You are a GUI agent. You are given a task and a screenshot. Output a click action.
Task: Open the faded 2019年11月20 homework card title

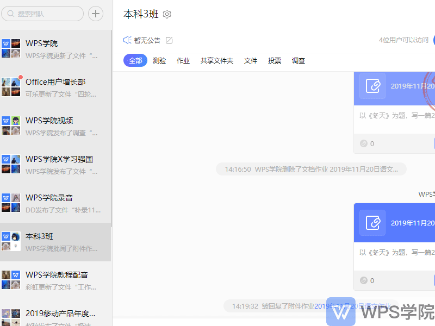413,86
